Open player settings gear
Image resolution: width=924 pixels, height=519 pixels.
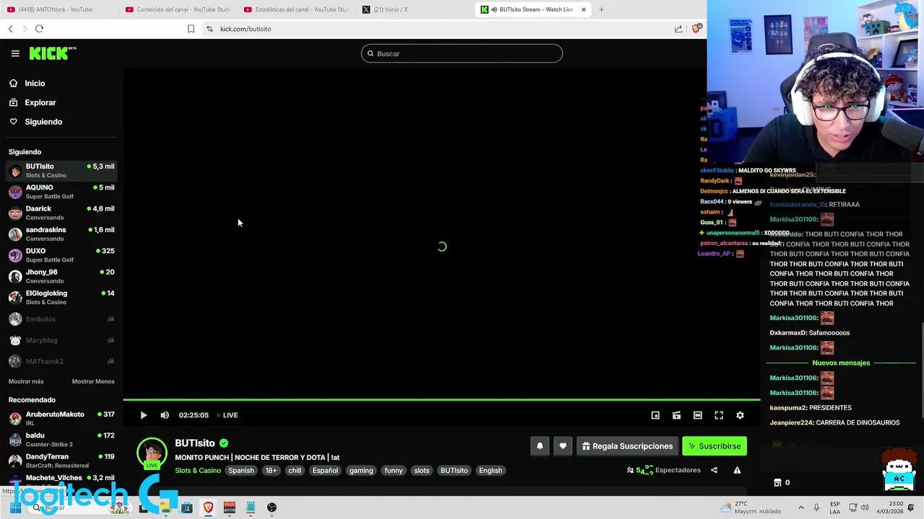740,415
